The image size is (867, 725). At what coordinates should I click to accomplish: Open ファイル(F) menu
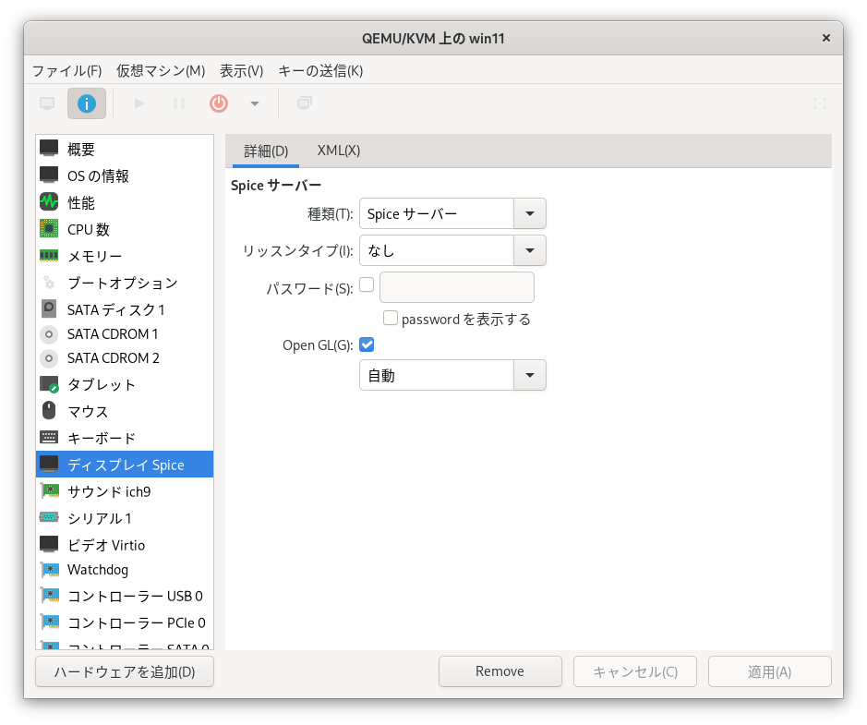pos(66,71)
